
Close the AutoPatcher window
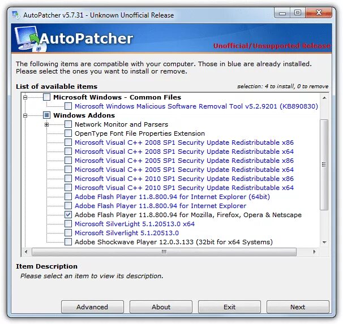tap(319, 13)
